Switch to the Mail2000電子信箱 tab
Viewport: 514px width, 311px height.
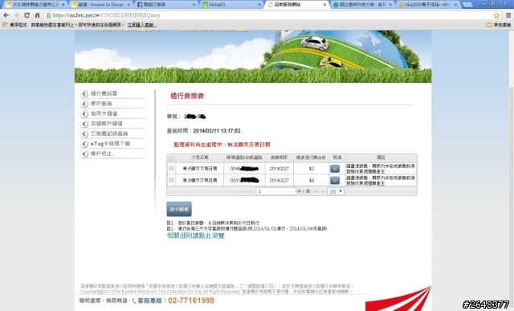pyautogui.click(x=428, y=5)
